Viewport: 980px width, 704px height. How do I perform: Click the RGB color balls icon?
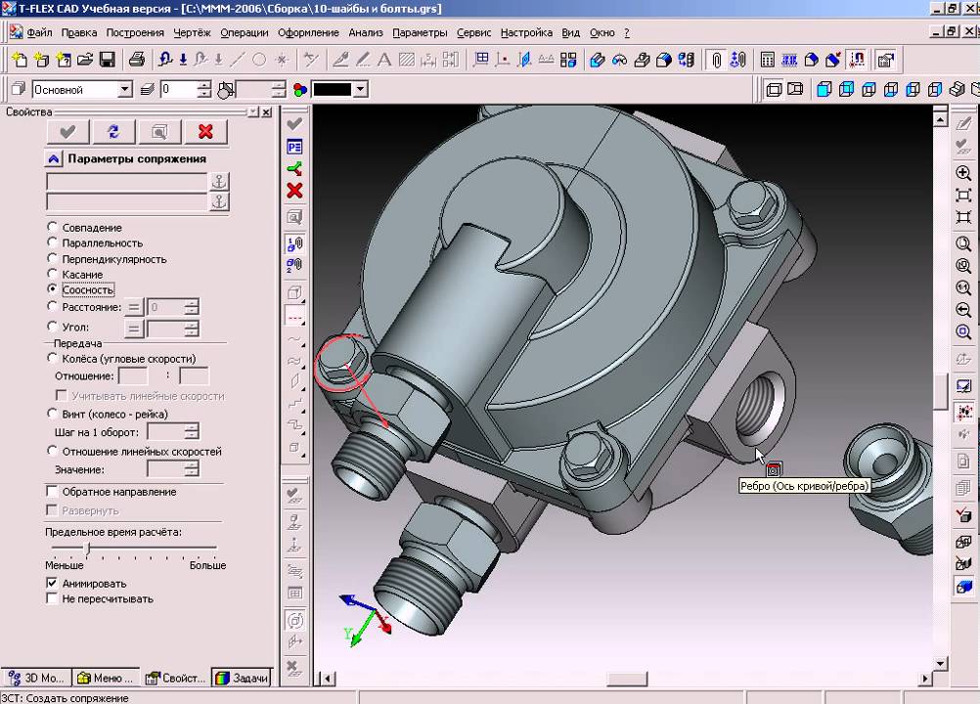pos(300,90)
